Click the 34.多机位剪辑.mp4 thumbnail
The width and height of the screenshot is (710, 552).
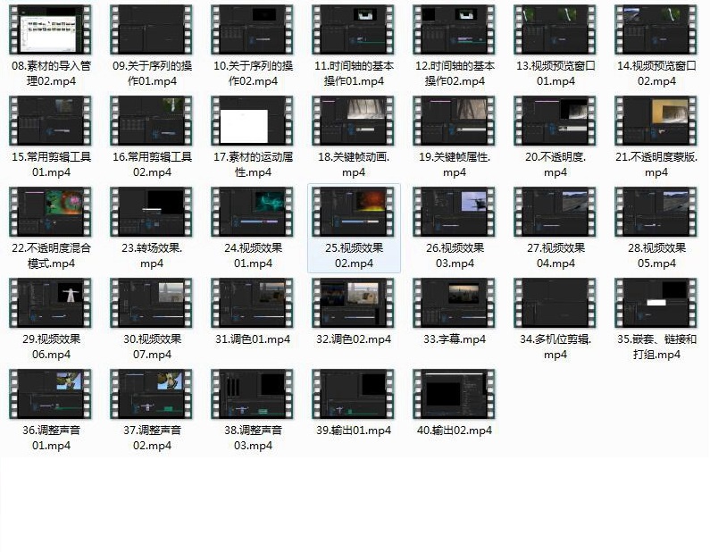[x=555, y=303]
